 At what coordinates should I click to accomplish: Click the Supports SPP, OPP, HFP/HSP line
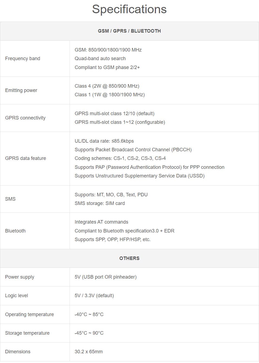coord(113,239)
